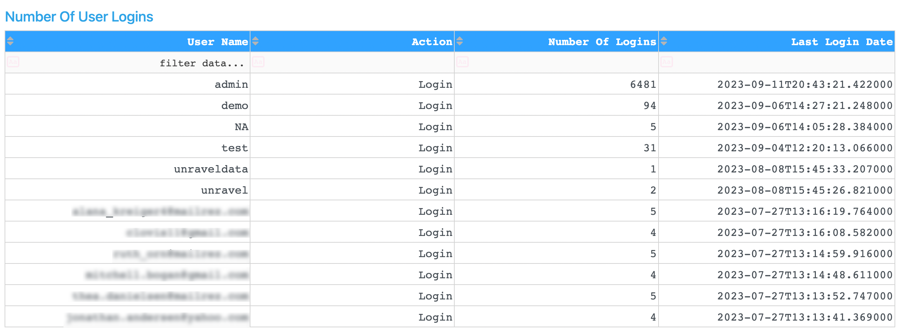Select the admin user row
The image size is (903, 328).
point(231,84)
